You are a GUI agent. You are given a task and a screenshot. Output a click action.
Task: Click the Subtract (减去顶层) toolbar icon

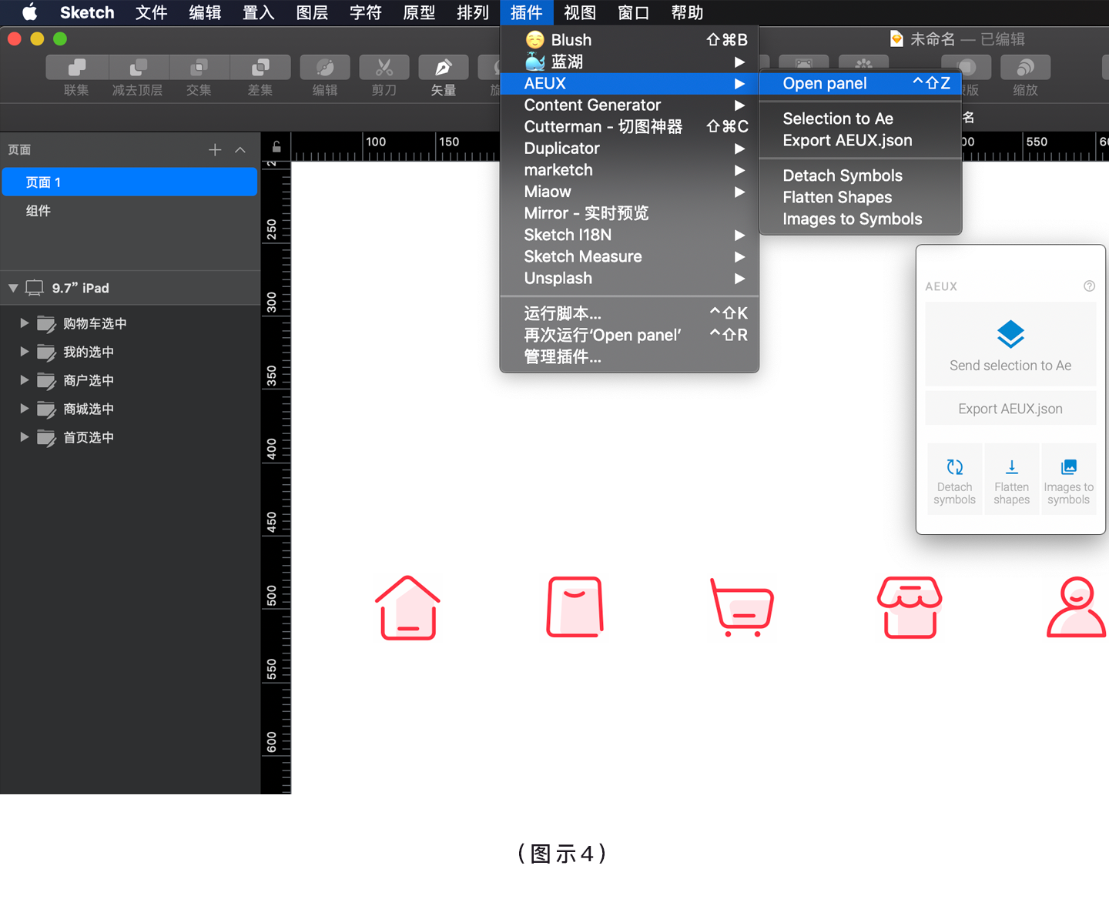(139, 68)
